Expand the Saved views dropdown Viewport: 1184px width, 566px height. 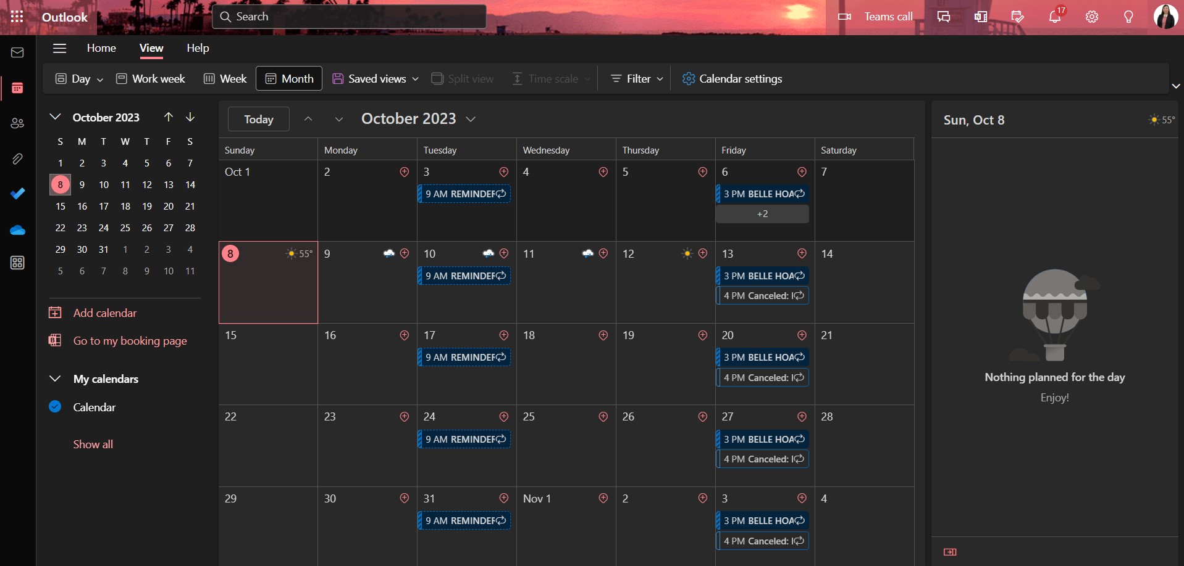376,79
